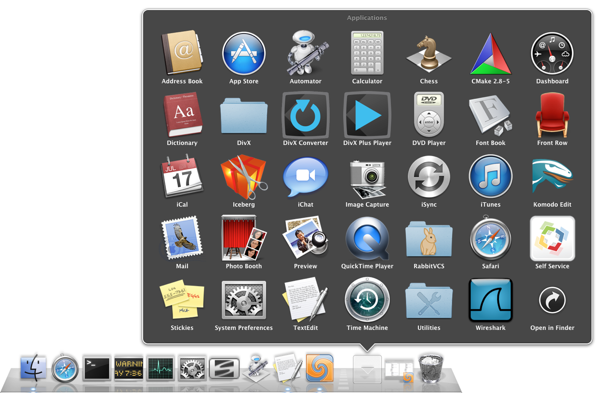604x393 pixels.
Task: Launch Wireshark from Applications stack
Action: pyautogui.click(x=490, y=300)
